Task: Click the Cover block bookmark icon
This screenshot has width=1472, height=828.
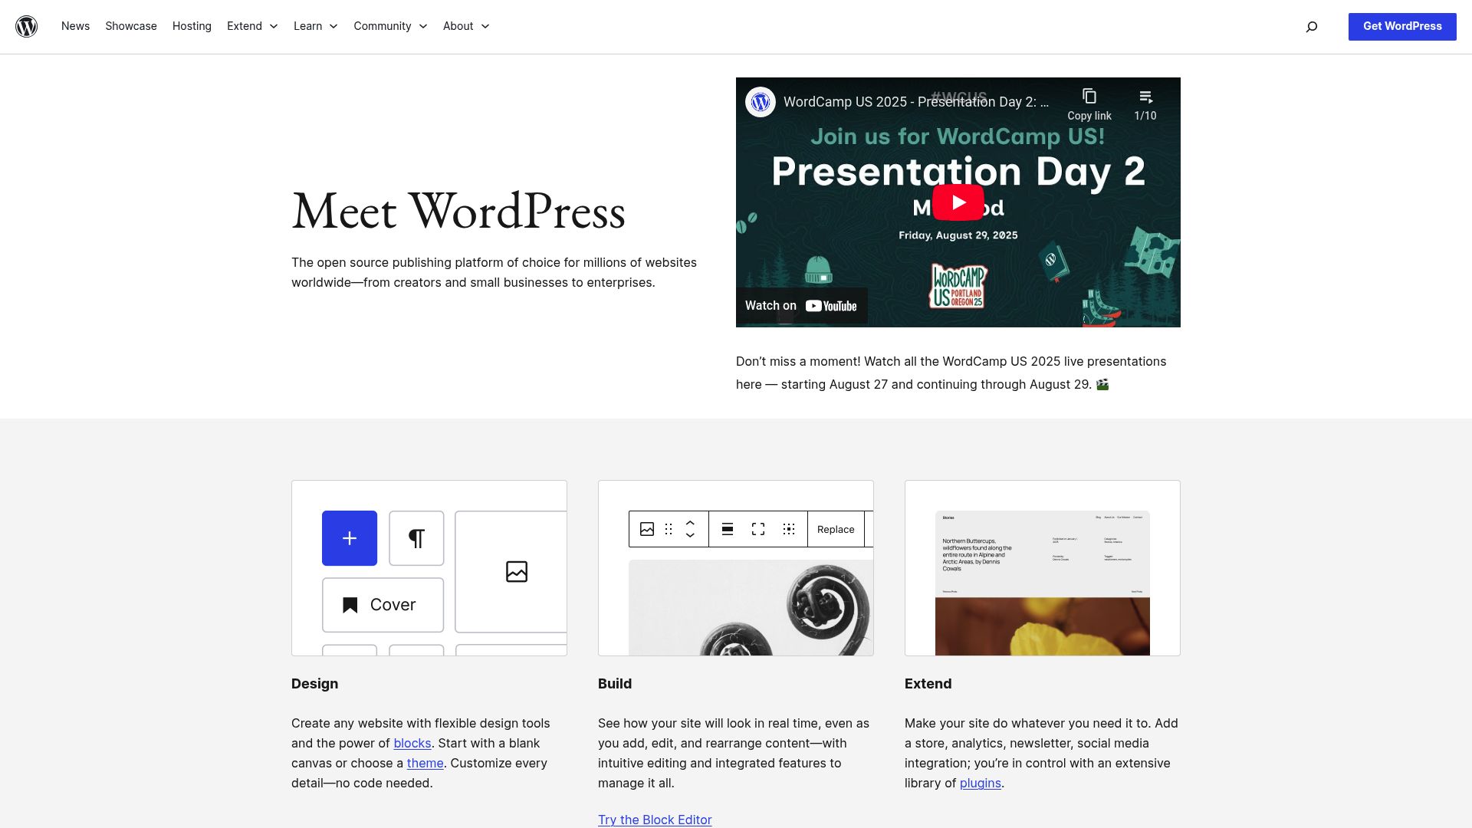Action: click(x=350, y=605)
